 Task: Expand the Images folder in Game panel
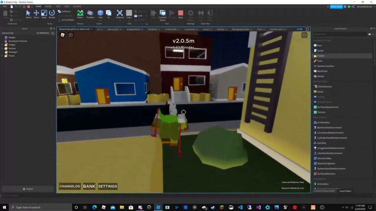[x=2, y=45]
